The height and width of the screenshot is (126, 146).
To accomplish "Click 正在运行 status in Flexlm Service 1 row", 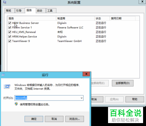I will [x=101, y=27].
